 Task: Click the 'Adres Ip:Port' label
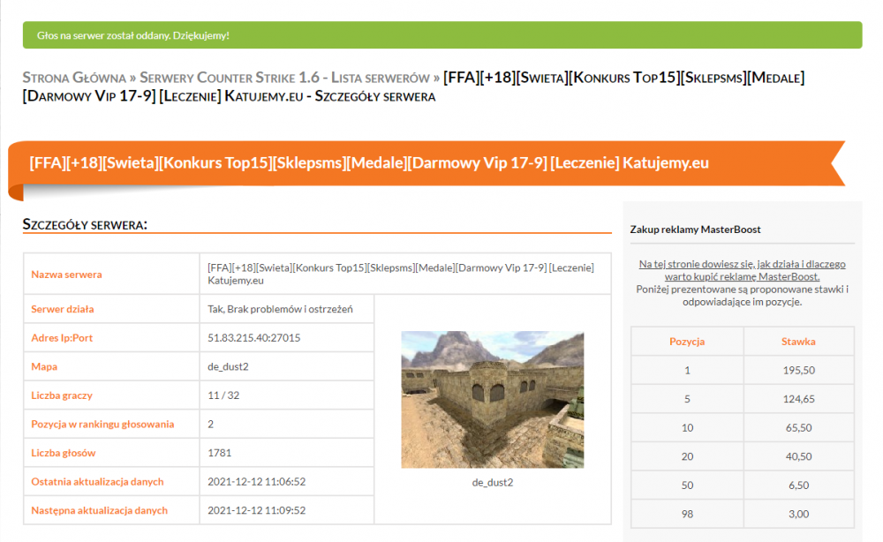point(62,338)
